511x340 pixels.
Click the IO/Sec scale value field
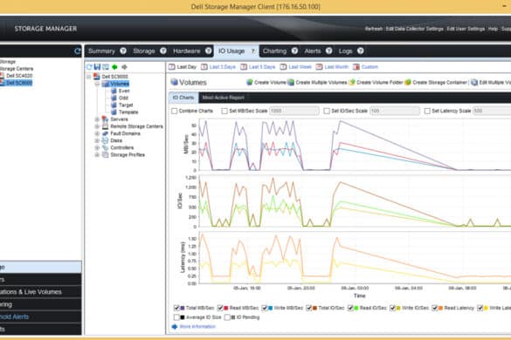point(395,111)
